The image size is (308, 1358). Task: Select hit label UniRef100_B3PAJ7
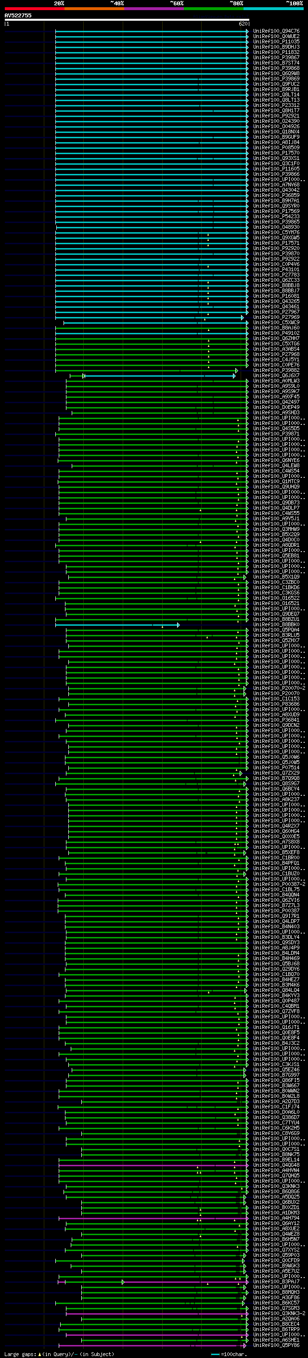276,1281
